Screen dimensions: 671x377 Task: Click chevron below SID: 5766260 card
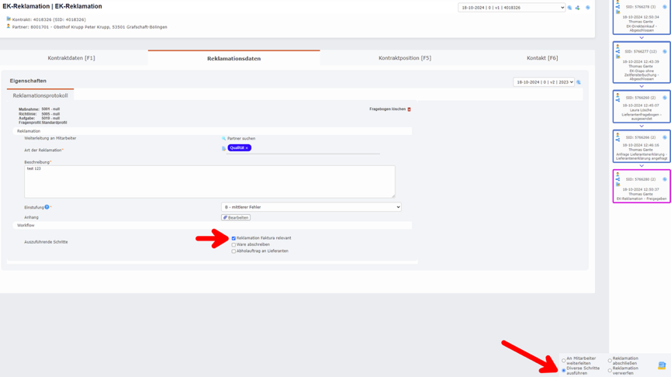(x=641, y=126)
